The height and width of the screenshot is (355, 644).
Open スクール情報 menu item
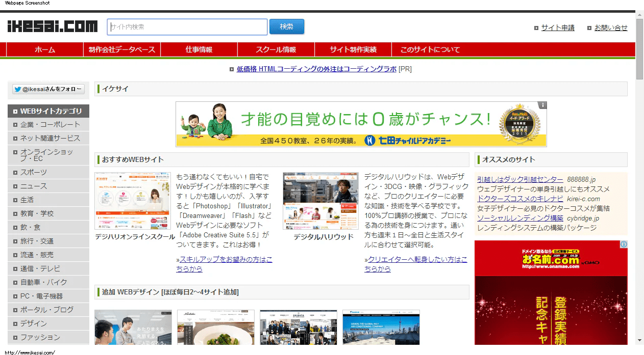tap(276, 49)
